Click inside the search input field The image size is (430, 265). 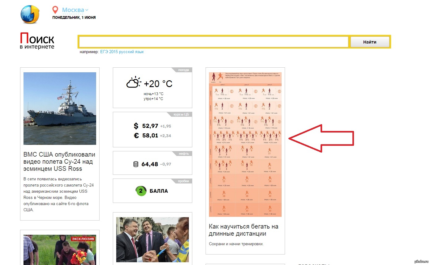(x=213, y=42)
